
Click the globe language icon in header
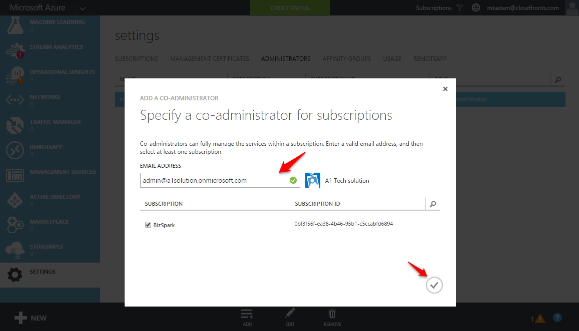coord(476,7)
